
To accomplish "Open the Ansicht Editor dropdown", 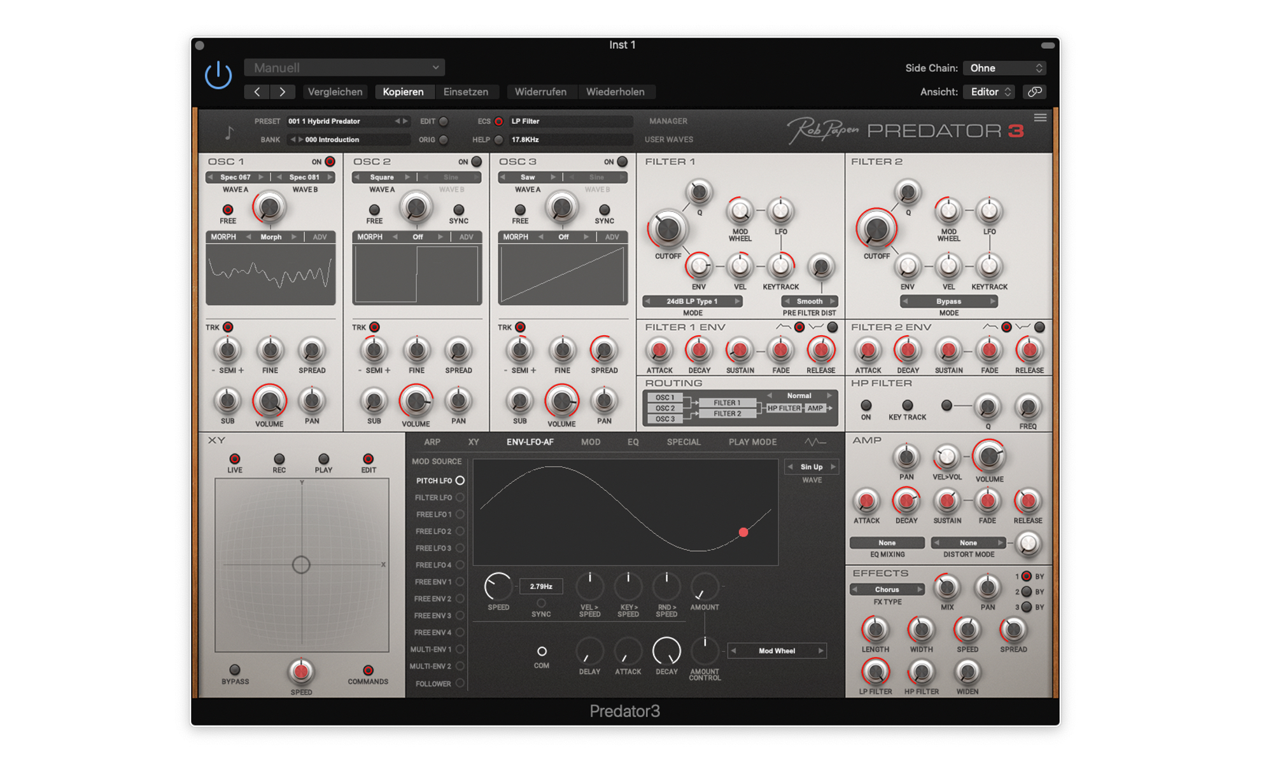I will (990, 92).
